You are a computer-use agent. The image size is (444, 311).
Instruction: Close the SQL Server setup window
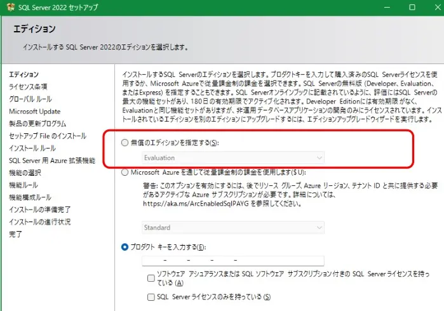point(438,8)
